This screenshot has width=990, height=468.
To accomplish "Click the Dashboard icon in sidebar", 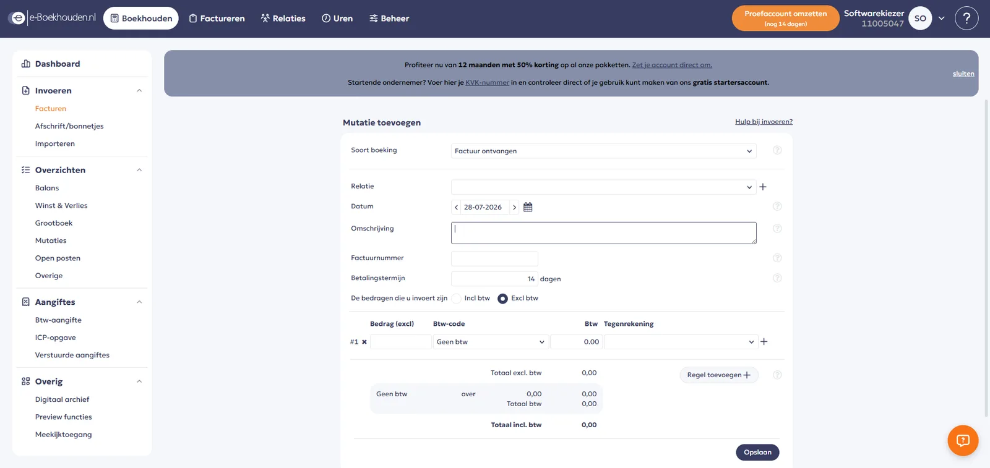I will pos(26,64).
